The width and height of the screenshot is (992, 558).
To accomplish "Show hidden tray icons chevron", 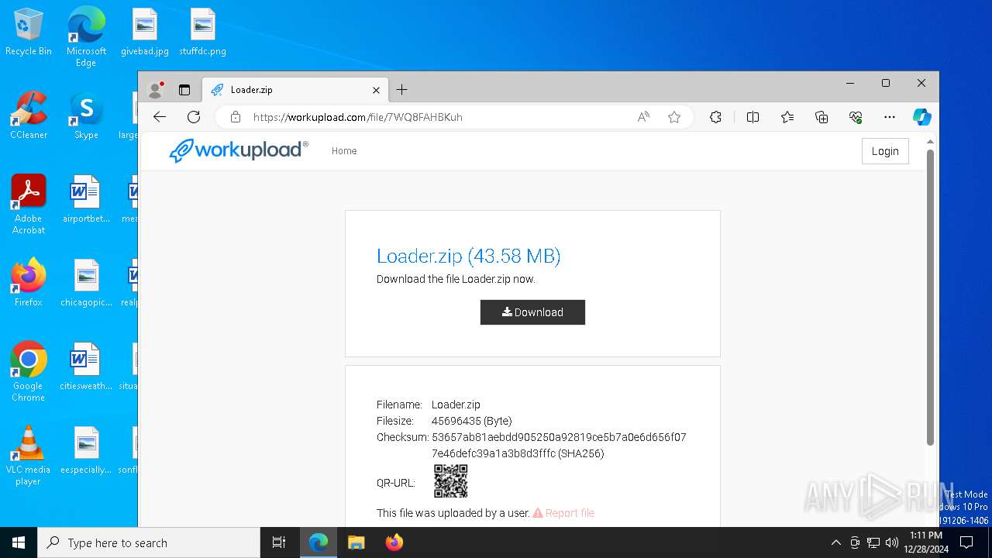I will [x=835, y=542].
